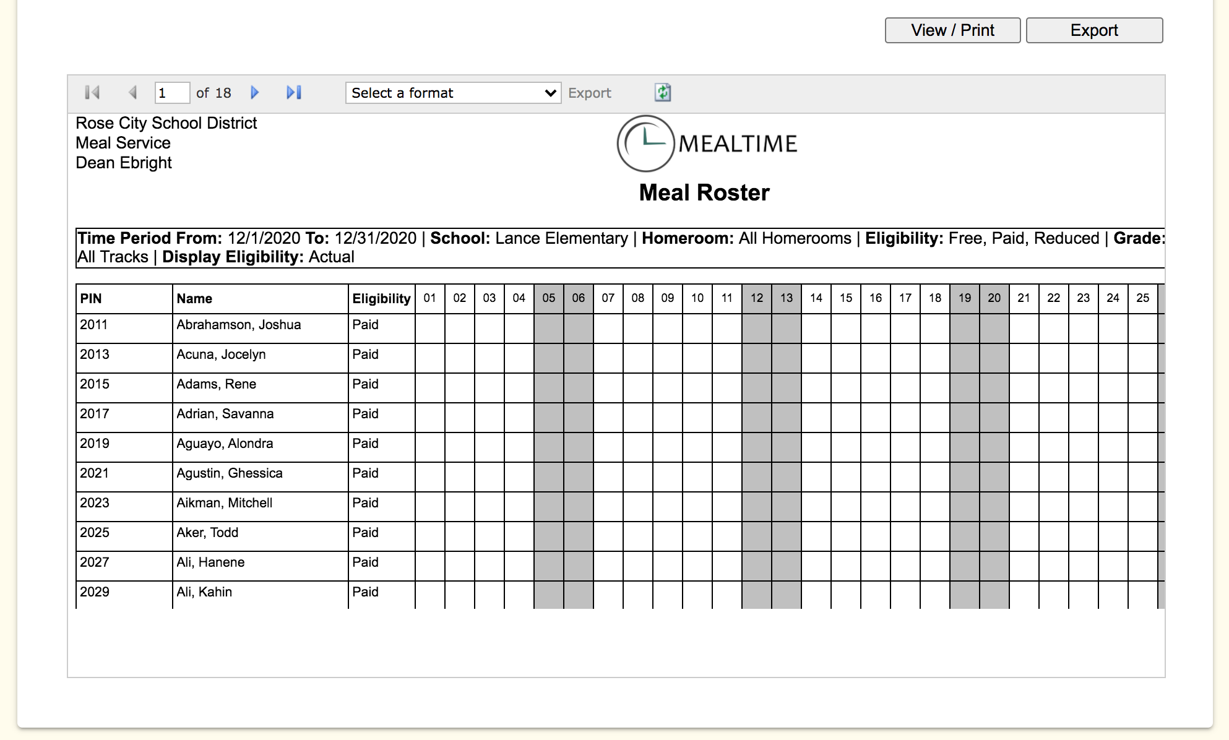Screen dimensions: 1229x740
Task: Refresh the report with green icon
Action: (x=663, y=93)
